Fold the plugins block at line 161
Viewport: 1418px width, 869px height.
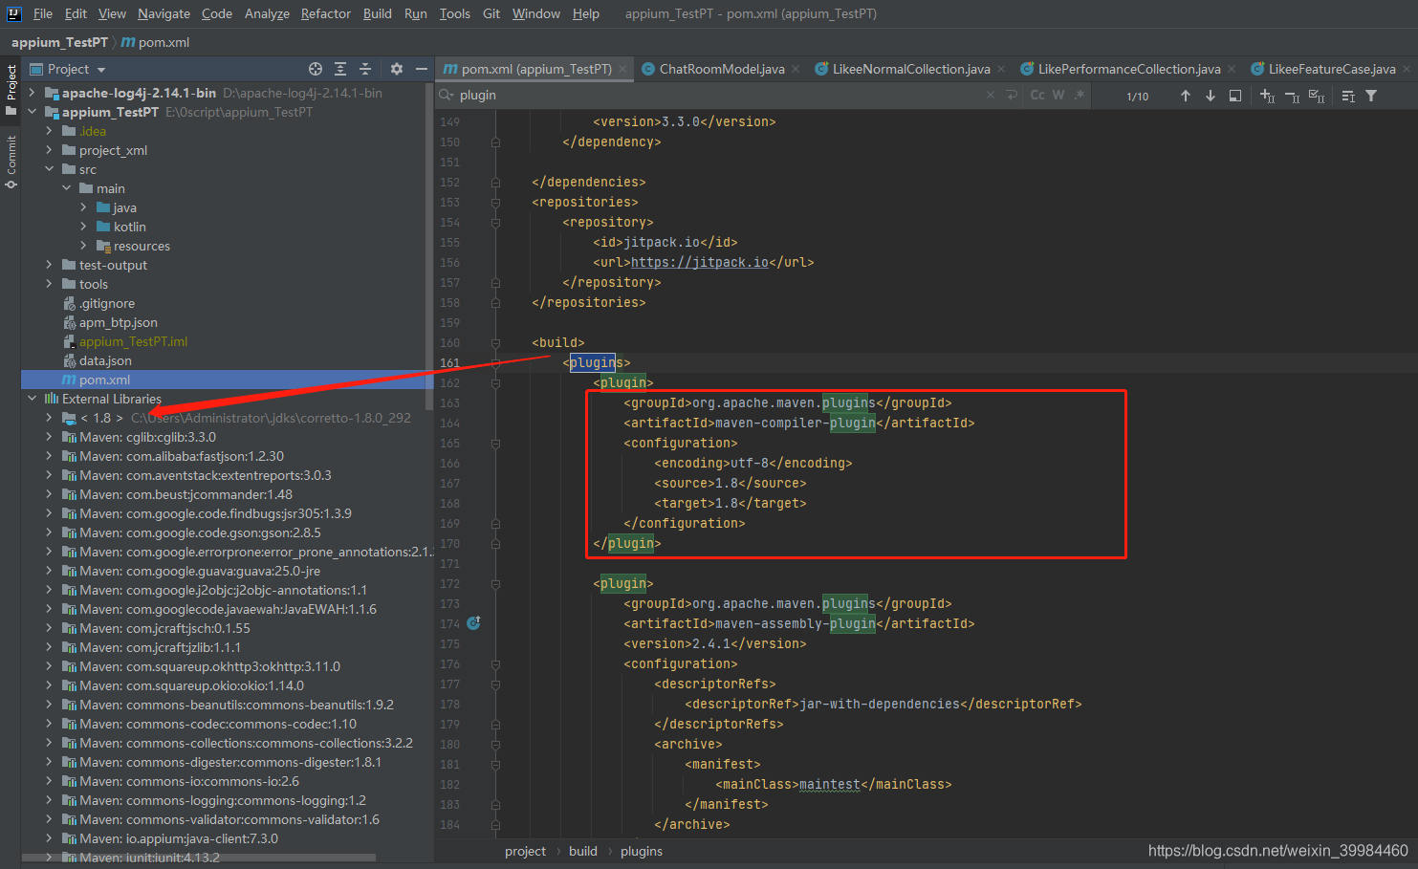click(x=495, y=363)
